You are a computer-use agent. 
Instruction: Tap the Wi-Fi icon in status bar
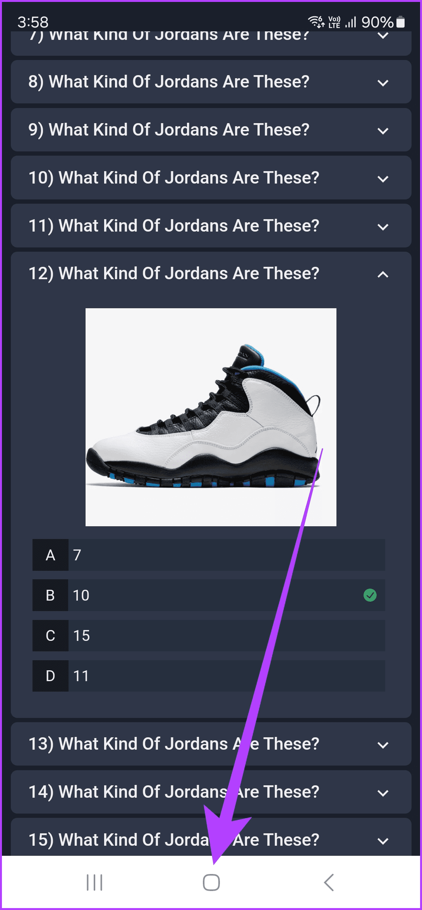pos(316,22)
